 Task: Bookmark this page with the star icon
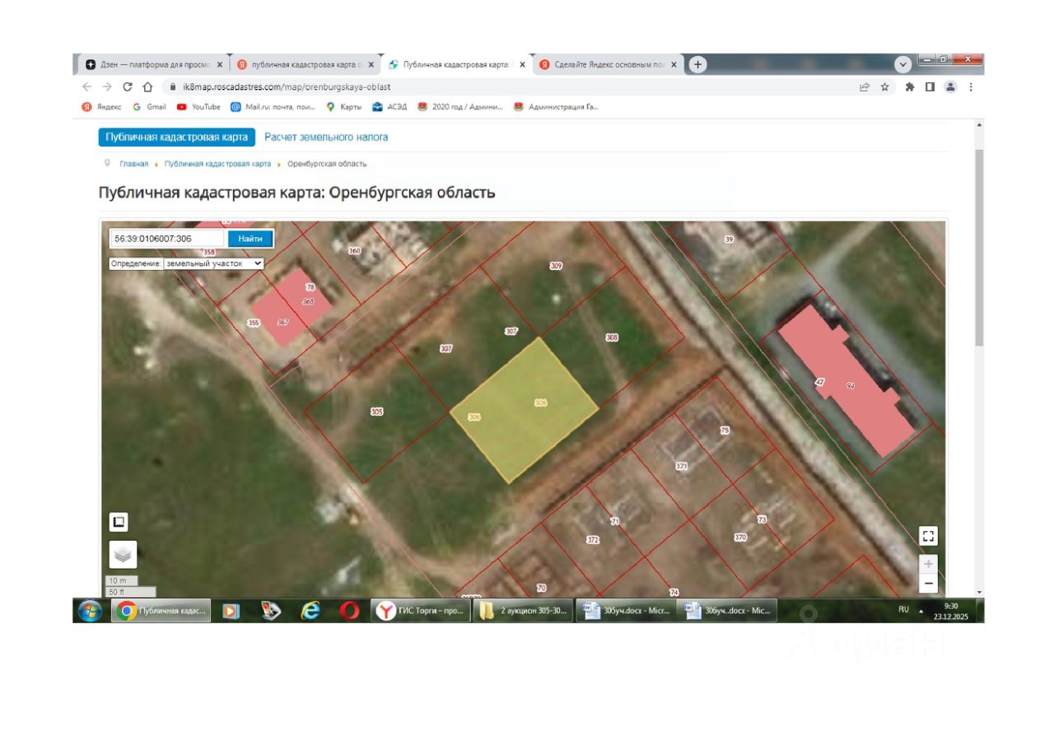click(885, 86)
